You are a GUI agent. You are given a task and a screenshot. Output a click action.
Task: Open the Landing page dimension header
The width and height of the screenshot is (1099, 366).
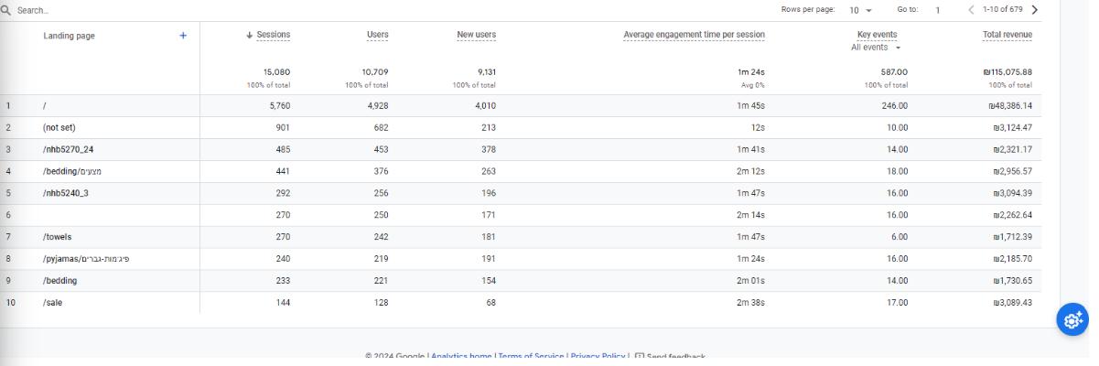click(70, 36)
